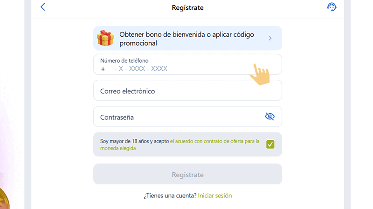373x209 pixels.
Task: Click the plus sign country code prefix
Action: (103, 69)
